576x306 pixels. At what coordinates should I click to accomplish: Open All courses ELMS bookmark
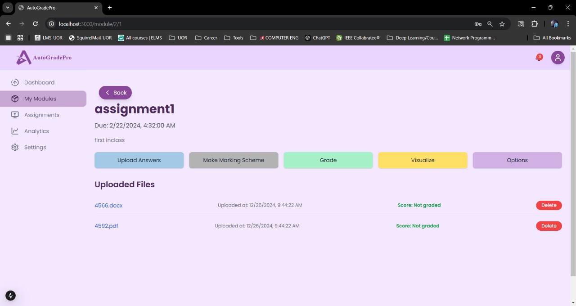140,38
